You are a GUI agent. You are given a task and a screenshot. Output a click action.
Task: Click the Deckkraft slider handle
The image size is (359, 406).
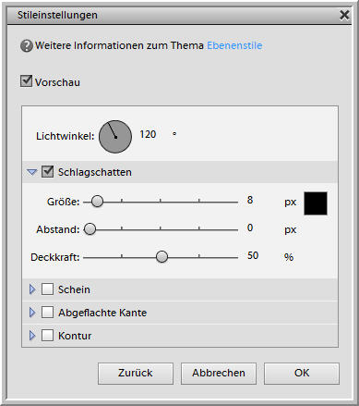click(x=162, y=257)
